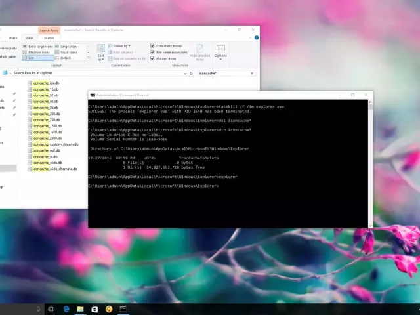Viewport: 420px width, 315px height.
Task: Open the Share ribbon tab
Action: coord(12,38)
